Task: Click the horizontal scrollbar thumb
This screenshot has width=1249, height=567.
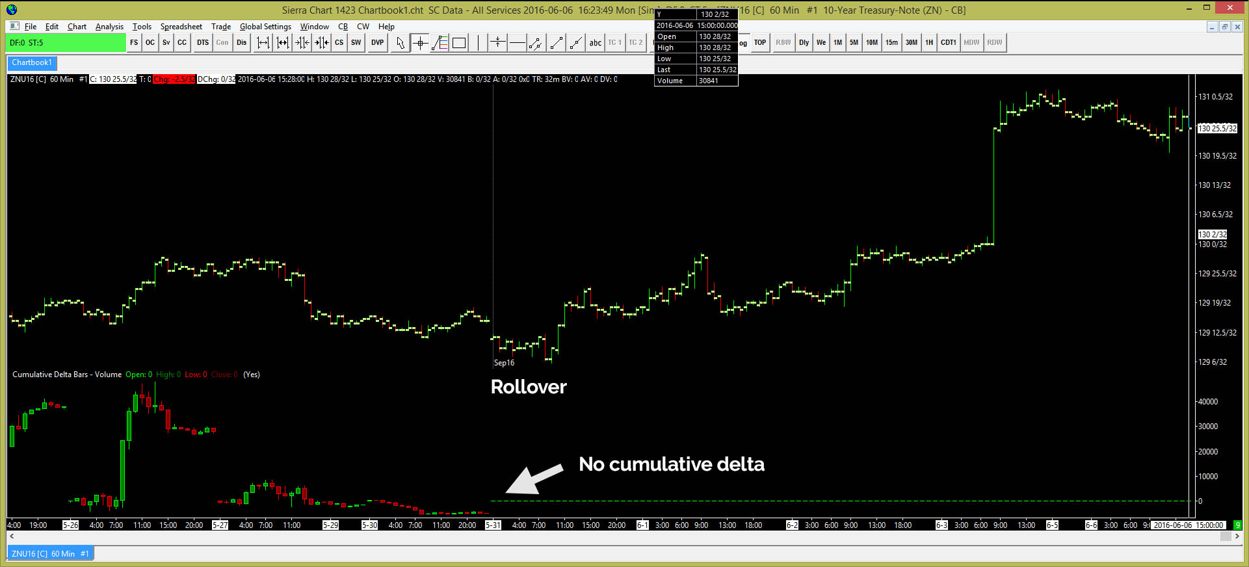Action: (x=1226, y=536)
